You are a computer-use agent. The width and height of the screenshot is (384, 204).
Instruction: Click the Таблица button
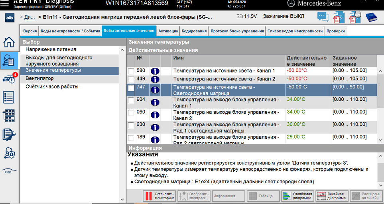click(x=263, y=196)
